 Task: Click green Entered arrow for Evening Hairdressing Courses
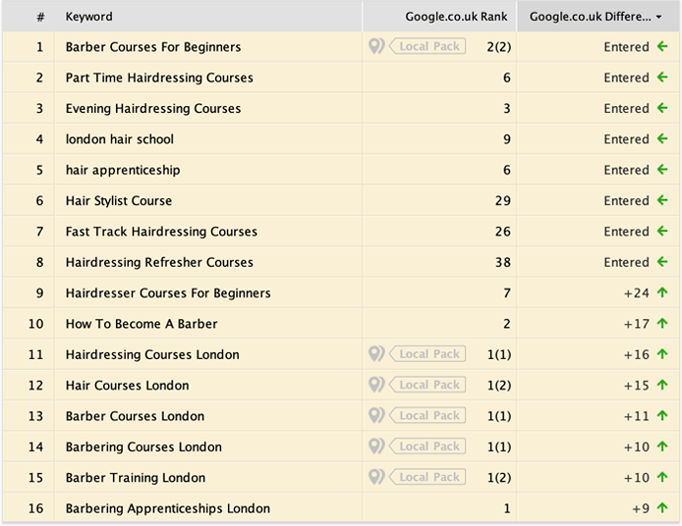[x=662, y=108]
